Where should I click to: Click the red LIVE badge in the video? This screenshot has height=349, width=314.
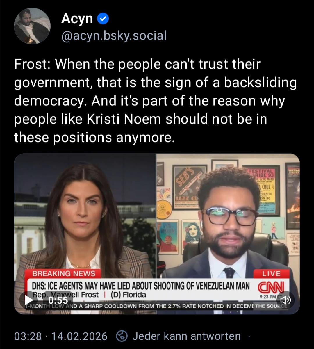271,274
